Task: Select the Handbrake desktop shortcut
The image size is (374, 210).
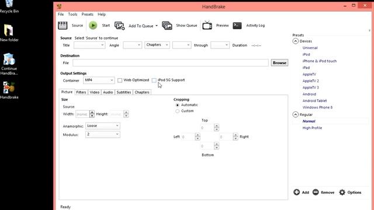Action: [9, 90]
